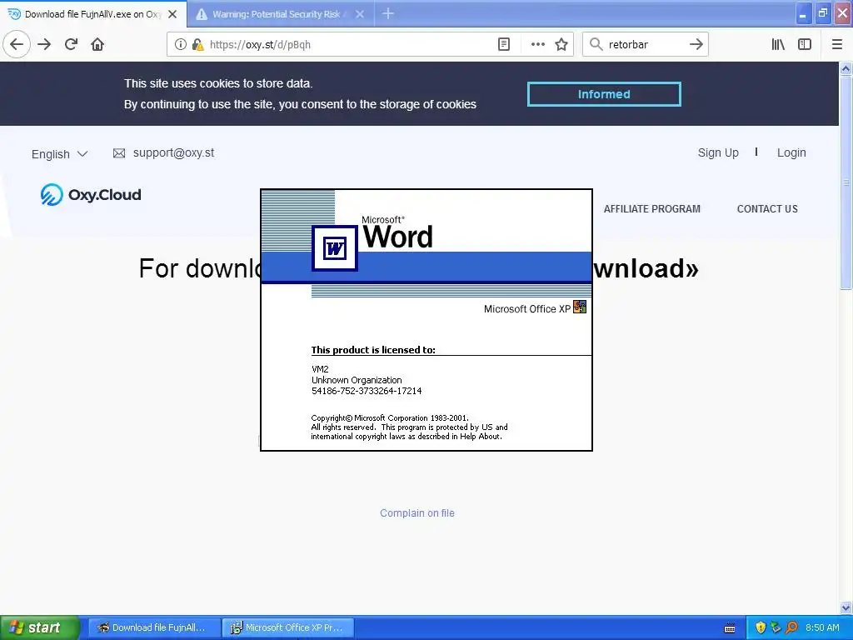Click 'This product is licensed to:' heading
Screen dimensions: 853x640
point(373,350)
